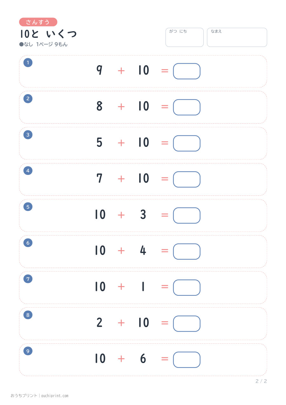The width and height of the screenshot is (286, 405).
Task: Click the がつ にち date field
Action: point(184,37)
